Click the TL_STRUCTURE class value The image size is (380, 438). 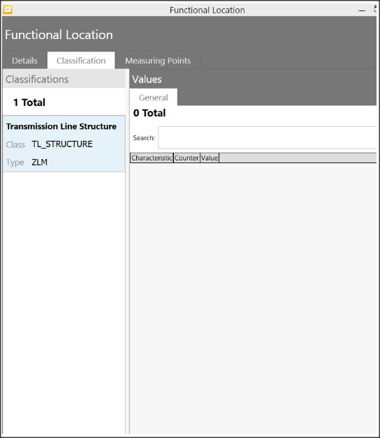tap(62, 144)
